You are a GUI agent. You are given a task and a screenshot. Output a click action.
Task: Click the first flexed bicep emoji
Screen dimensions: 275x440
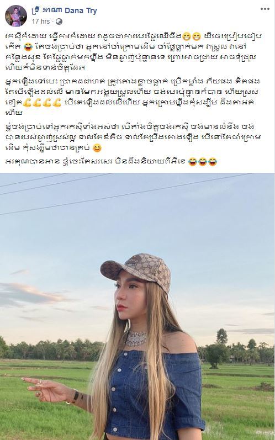(x=27, y=103)
